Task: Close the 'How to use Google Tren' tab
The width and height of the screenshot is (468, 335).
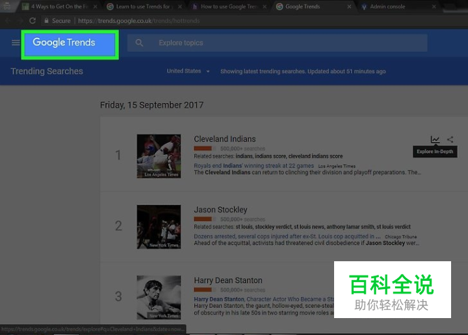Action: click(x=264, y=7)
